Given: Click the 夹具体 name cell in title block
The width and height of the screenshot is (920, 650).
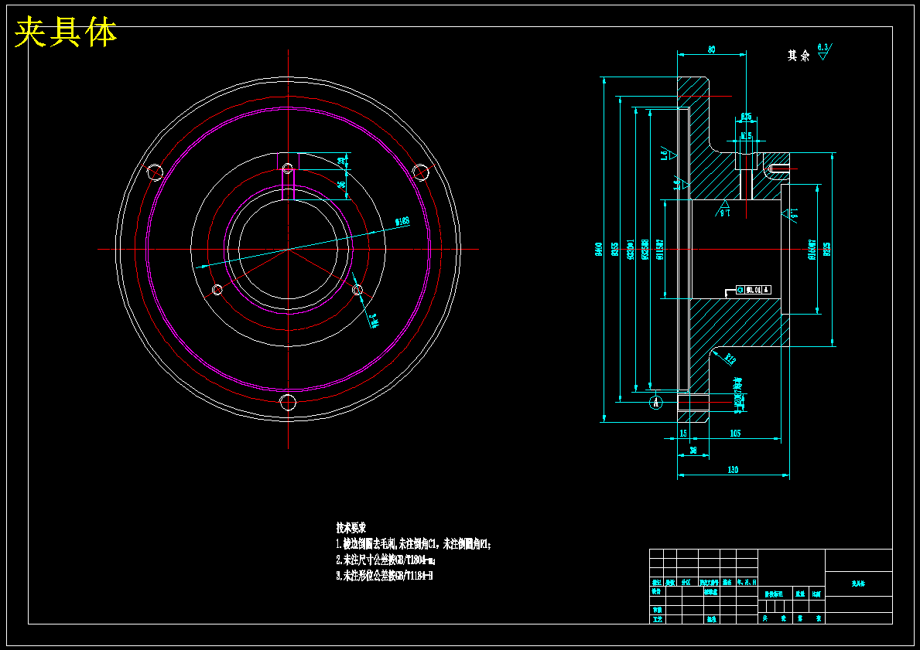Looking at the screenshot, I should click(x=858, y=584).
